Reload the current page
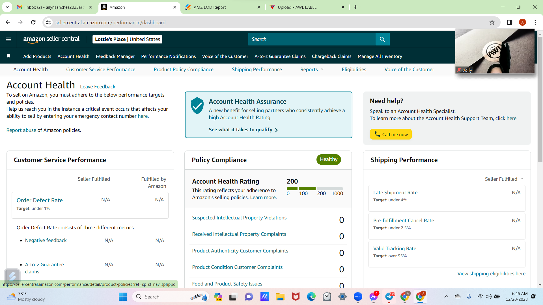Screen dimensions: 543x305 coord(33,23)
